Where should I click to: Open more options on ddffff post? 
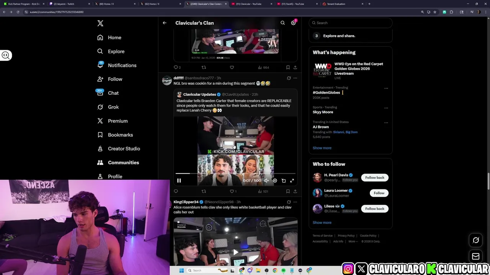point(295,78)
